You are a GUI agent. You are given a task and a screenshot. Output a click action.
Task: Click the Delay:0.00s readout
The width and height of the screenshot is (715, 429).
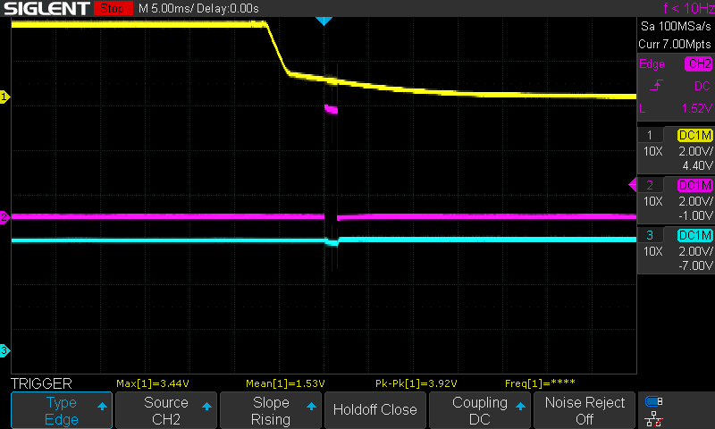tap(228, 8)
